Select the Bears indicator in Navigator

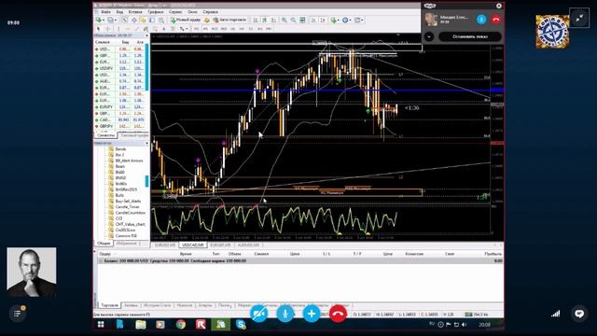click(x=120, y=166)
